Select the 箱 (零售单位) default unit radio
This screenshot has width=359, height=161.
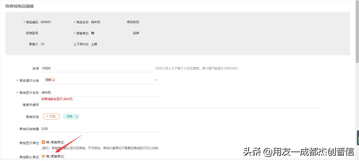[43, 156]
